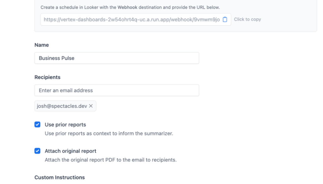Viewport: 323px width, 184px height.
Task: Uncheck the Attach original report checkbox
Action: (38, 151)
